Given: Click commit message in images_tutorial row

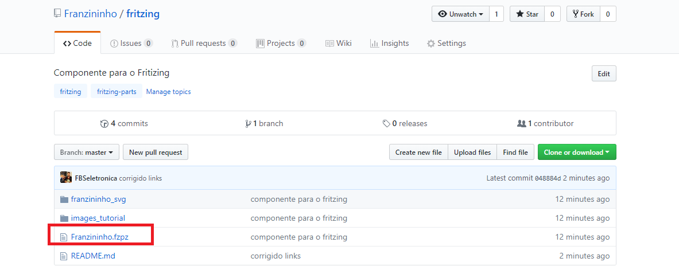Looking at the screenshot, I should pyautogui.click(x=299, y=218).
